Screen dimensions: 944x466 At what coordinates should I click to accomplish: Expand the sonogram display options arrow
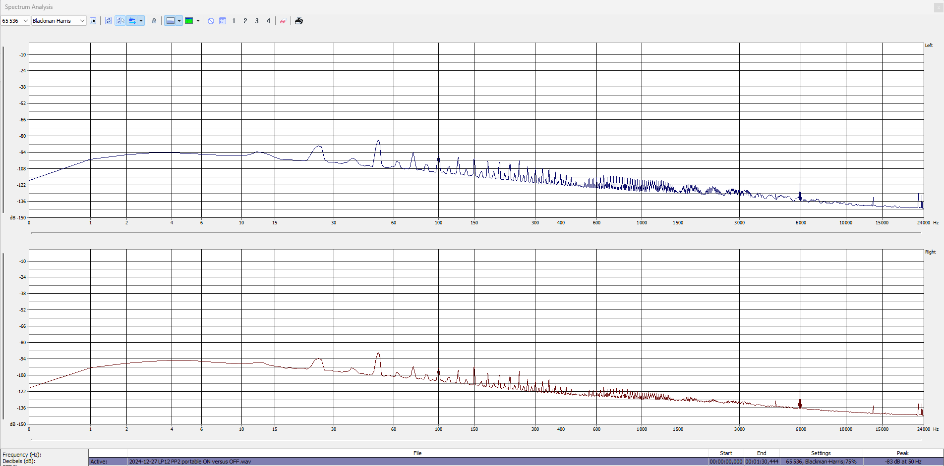(198, 21)
